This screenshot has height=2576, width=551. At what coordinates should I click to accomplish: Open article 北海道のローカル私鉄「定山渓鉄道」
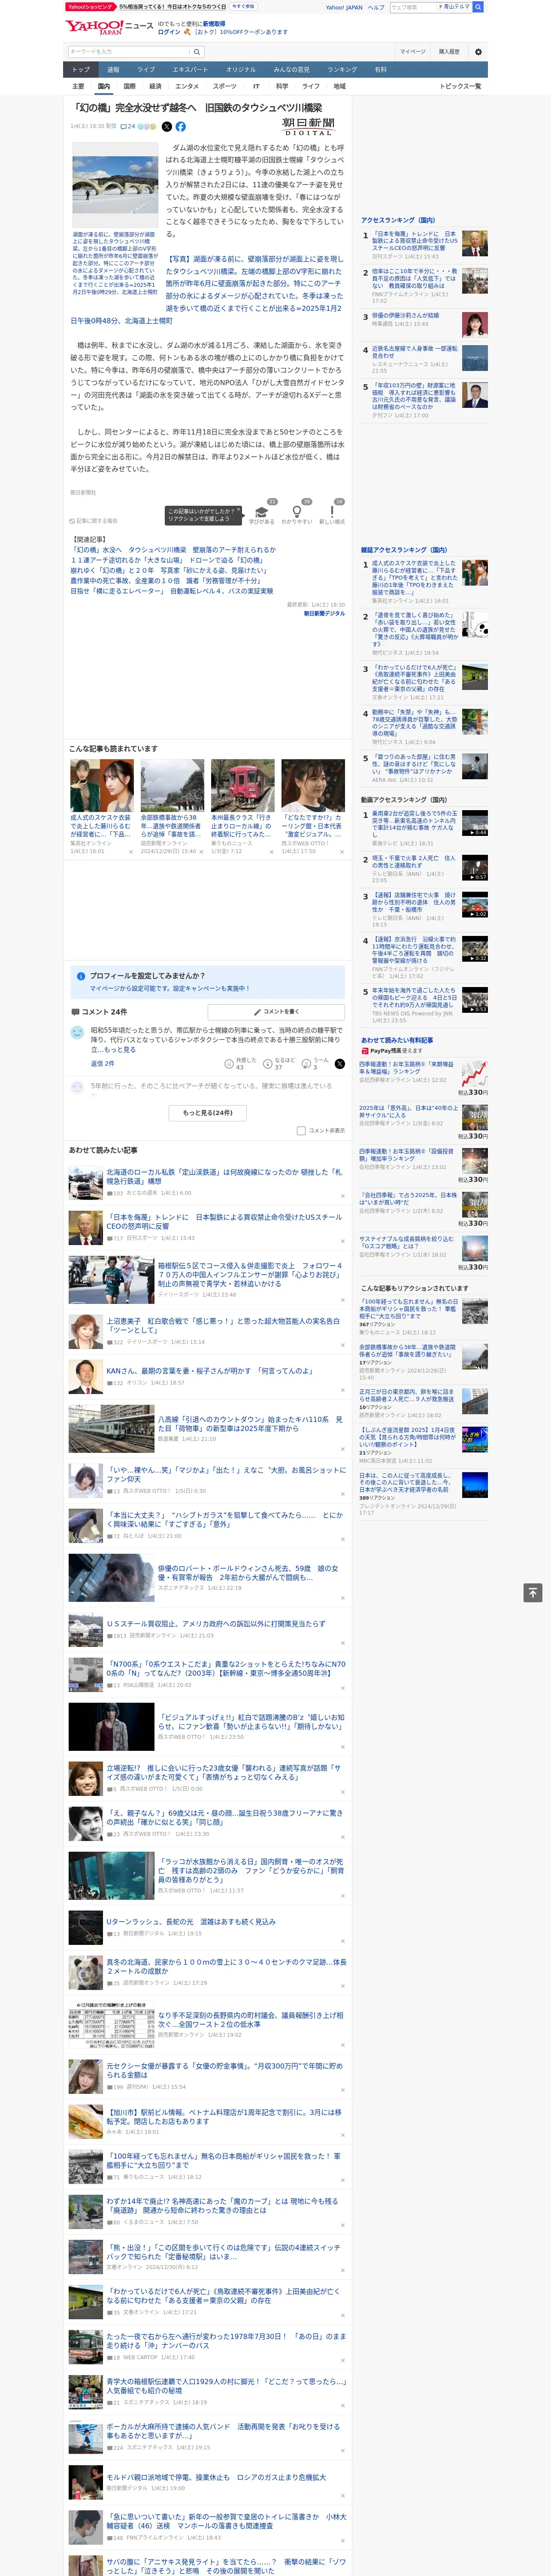coord(224,1176)
